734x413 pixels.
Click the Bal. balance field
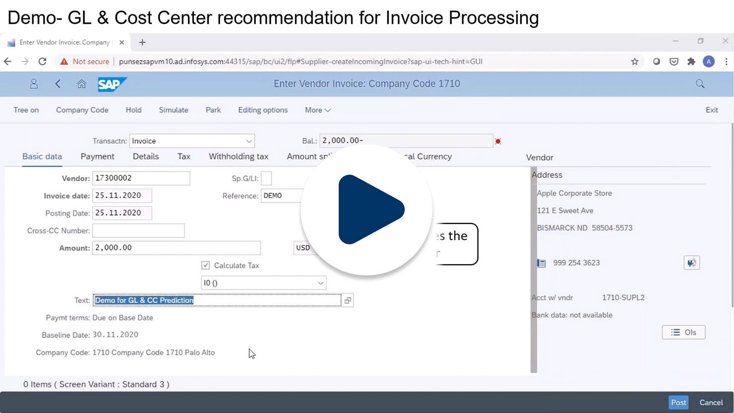(x=406, y=141)
